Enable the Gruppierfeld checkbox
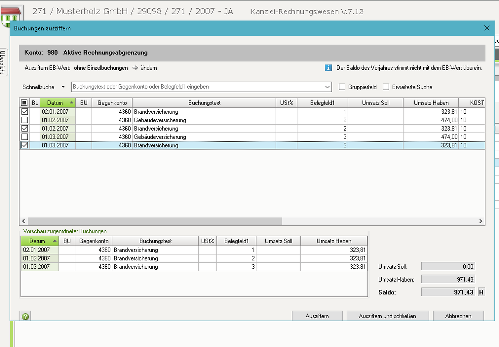 tap(342, 87)
